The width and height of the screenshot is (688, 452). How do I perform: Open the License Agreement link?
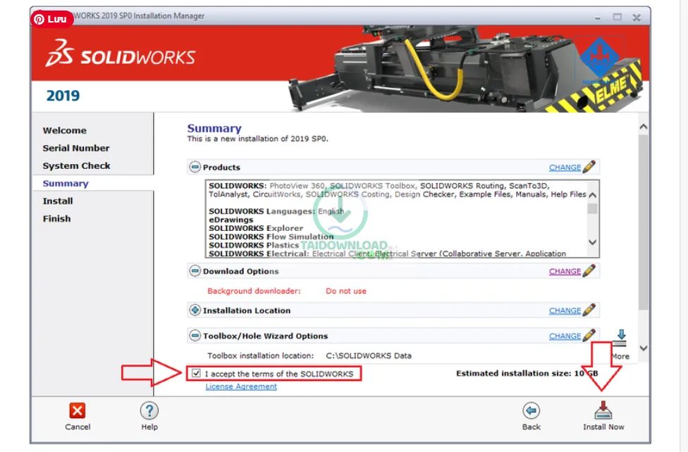[239, 386]
